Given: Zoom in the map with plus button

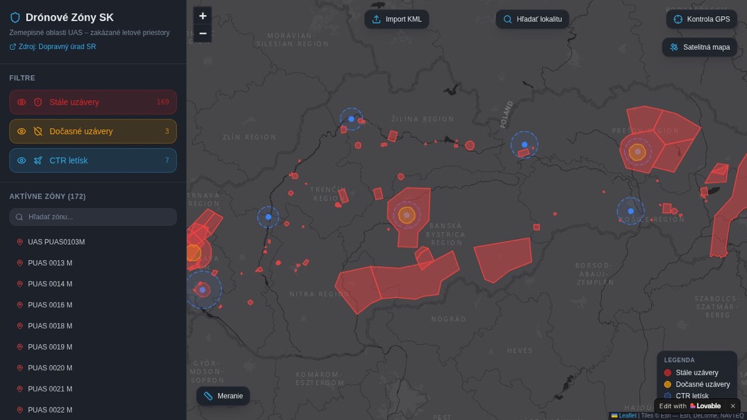Looking at the screenshot, I should click(202, 16).
